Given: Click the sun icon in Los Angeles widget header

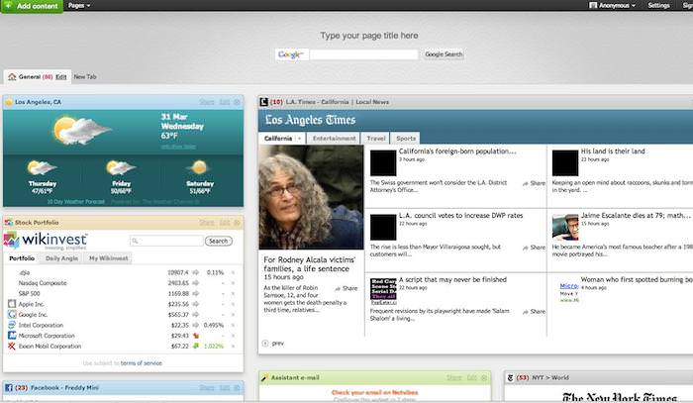Looking at the screenshot, I should (8, 102).
